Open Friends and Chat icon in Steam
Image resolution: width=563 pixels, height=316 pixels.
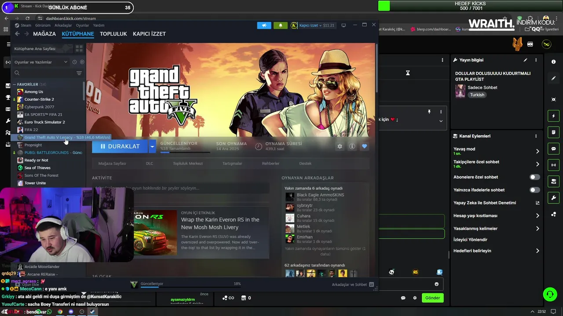[371, 284]
